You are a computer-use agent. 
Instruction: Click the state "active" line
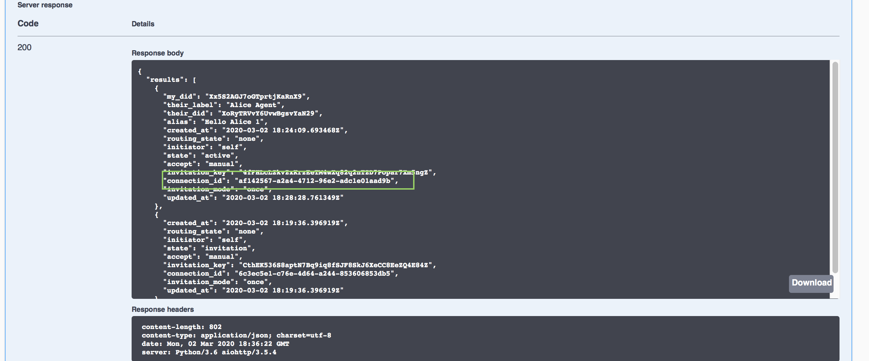[x=200, y=156]
